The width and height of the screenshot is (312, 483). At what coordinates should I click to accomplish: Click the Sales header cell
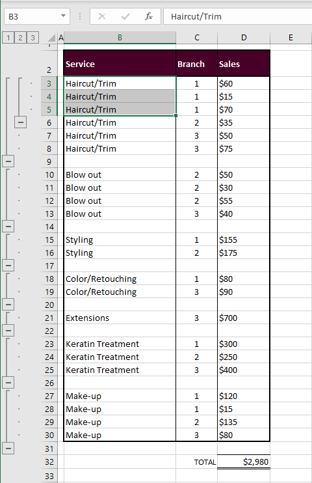coord(244,63)
